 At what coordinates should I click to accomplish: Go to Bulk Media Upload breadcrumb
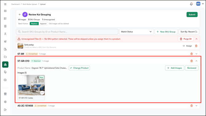pos(30,4)
